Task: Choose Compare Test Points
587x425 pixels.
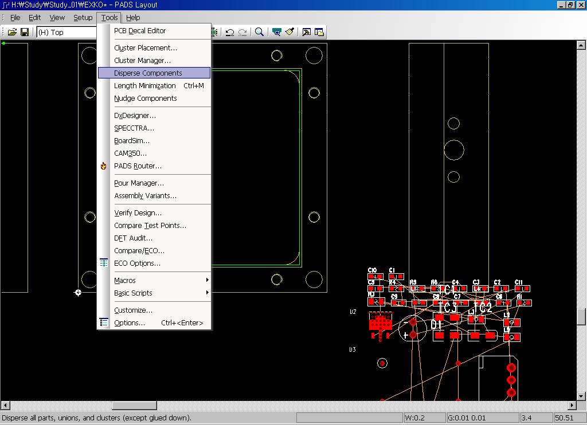Action: pos(154,226)
